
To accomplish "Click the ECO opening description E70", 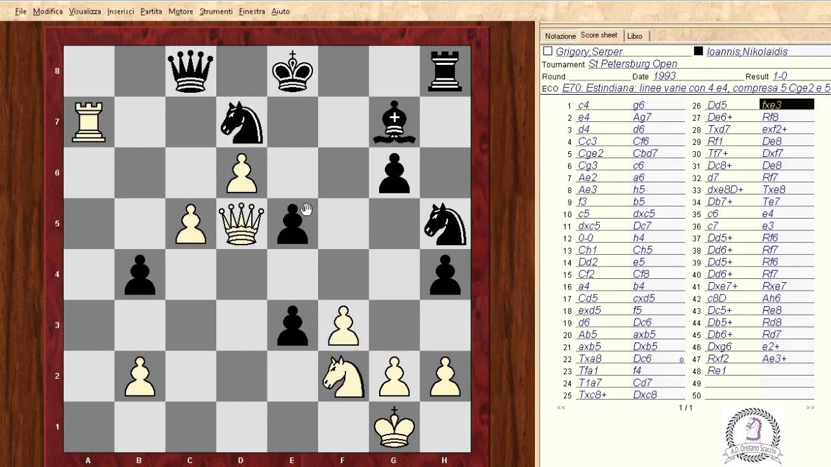I will click(696, 88).
